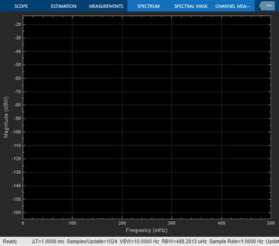This screenshot has width=279, height=246.
Task: Click the -90 tick label on magnitude axis
Action: click(x=17, y=119)
